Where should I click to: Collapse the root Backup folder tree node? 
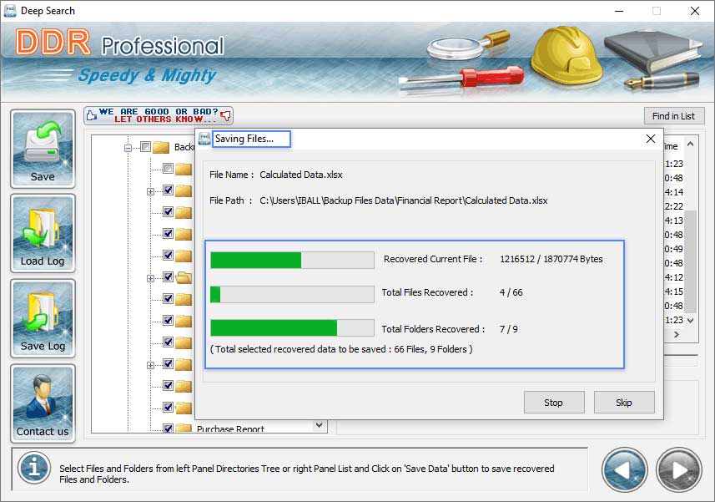point(128,148)
